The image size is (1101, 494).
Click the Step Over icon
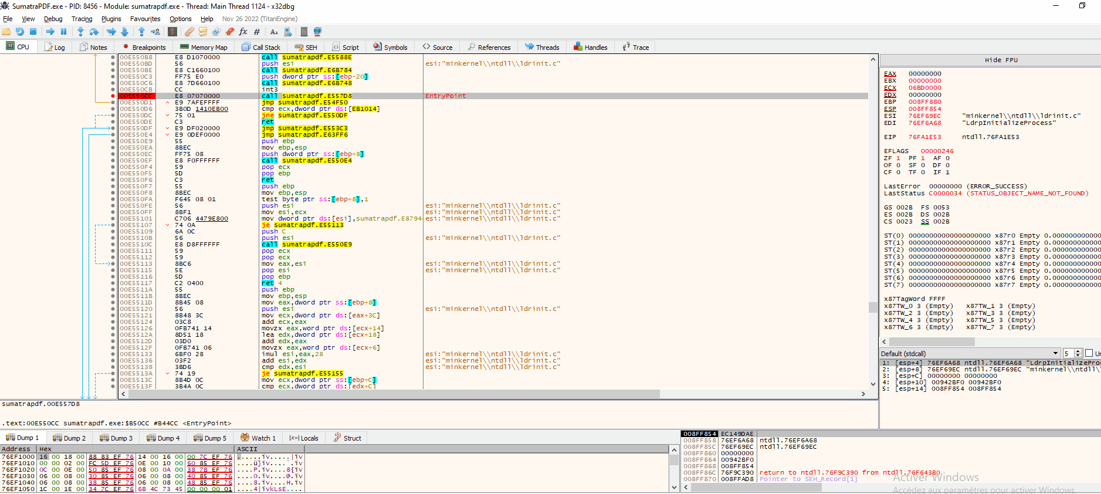(94, 32)
